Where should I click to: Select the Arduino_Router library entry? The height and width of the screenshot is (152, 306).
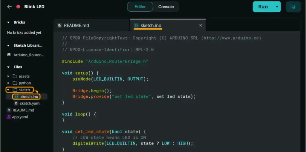[x=26, y=55]
